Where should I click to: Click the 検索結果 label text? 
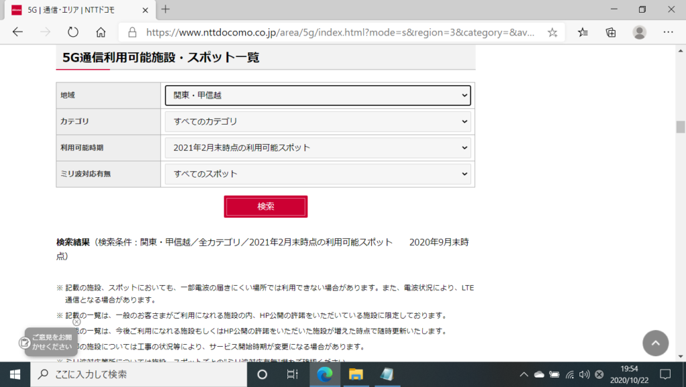click(73, 242)
